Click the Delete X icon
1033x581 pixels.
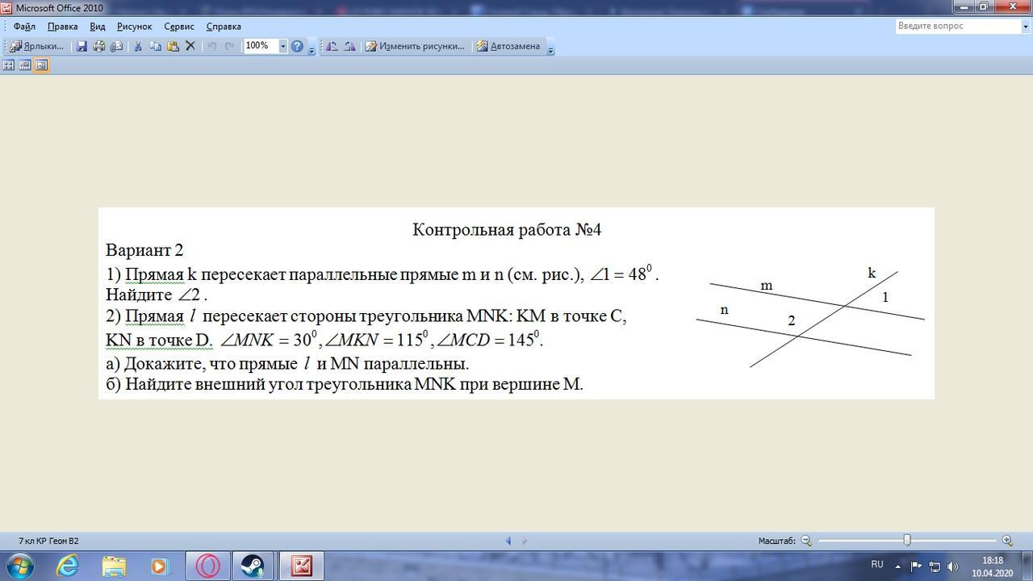coord(190,46)
